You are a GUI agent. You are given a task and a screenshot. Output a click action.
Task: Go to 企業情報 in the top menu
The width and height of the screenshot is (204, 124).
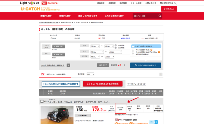coord(112,3)
